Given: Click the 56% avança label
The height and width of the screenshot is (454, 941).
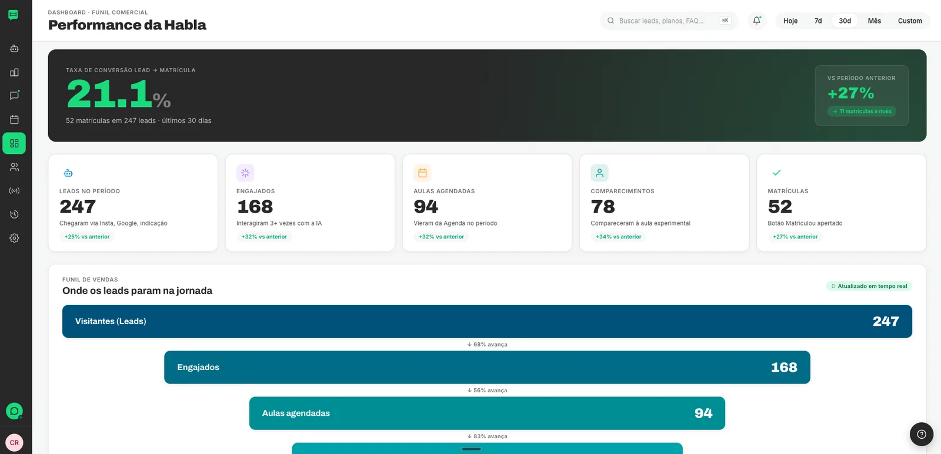Looking at the screenshot, I should pyautogui.click(x=488, y=390).
